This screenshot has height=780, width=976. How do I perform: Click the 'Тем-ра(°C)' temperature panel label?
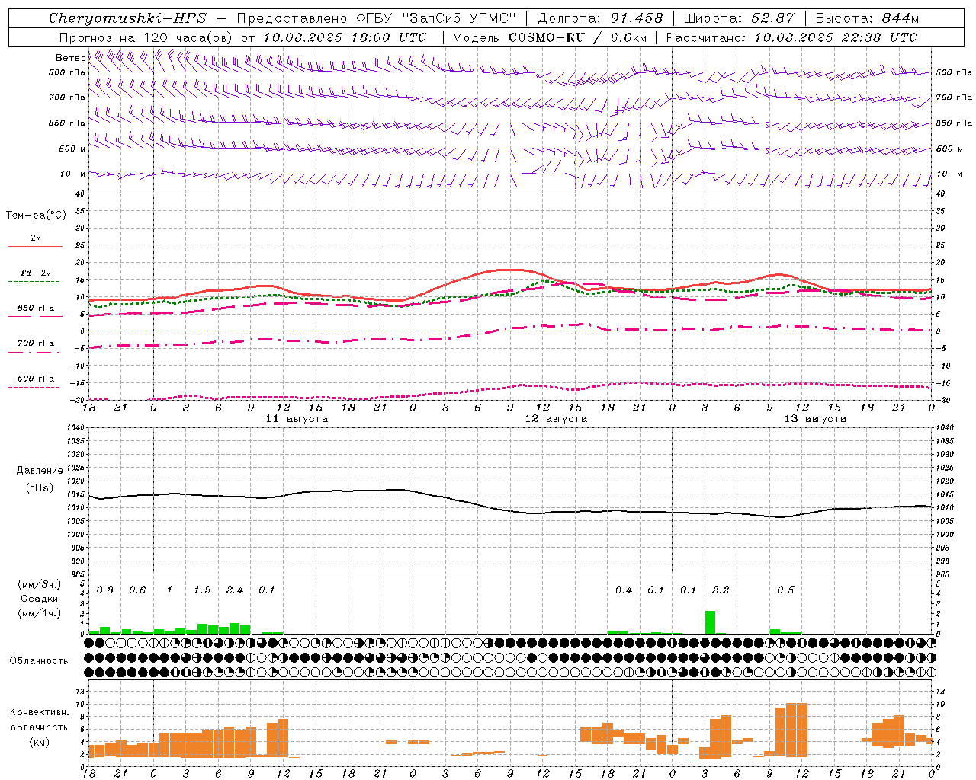pyautogui.click(x=36, y=215)
